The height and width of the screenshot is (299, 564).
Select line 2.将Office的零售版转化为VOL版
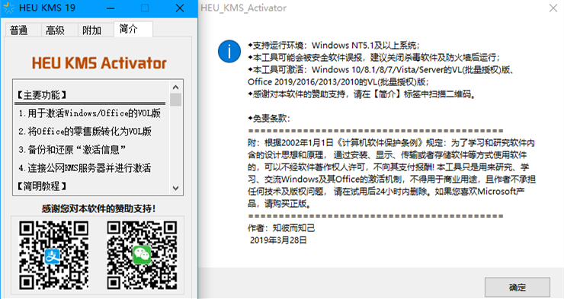85,132
